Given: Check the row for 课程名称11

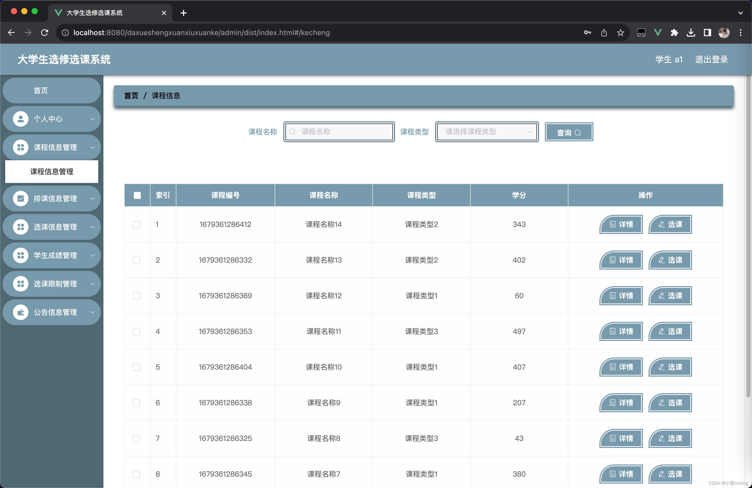Looking at the screenshot, I should click(x=136, y=332).
